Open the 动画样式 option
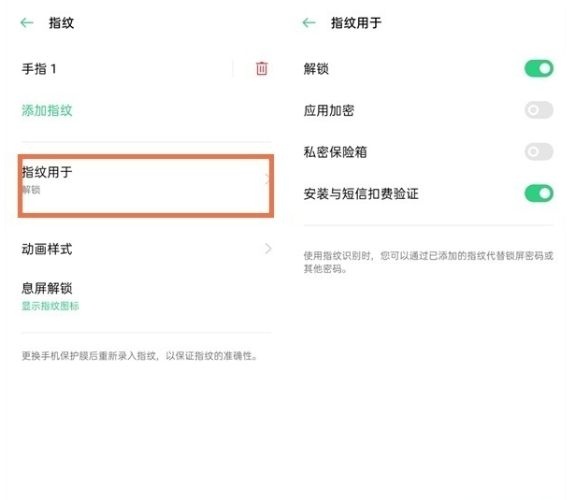 coord(47,249)
